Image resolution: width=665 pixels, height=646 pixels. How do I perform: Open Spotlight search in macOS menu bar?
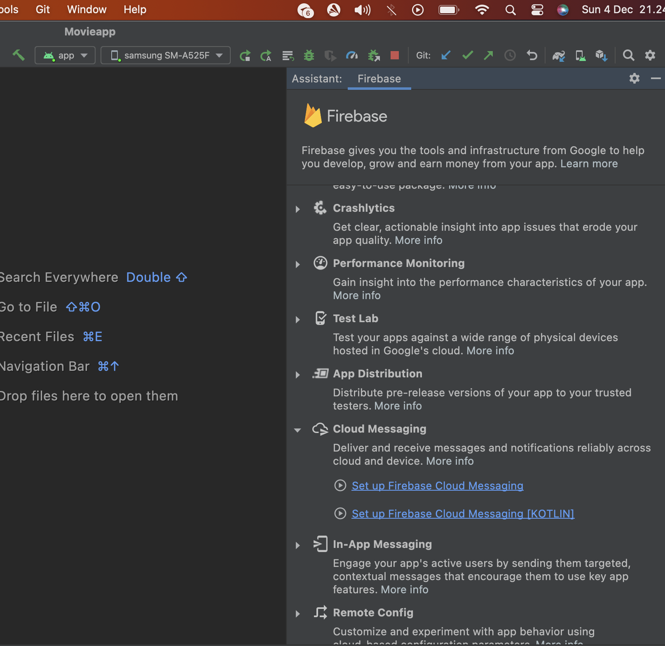click(x=510, y=10)
